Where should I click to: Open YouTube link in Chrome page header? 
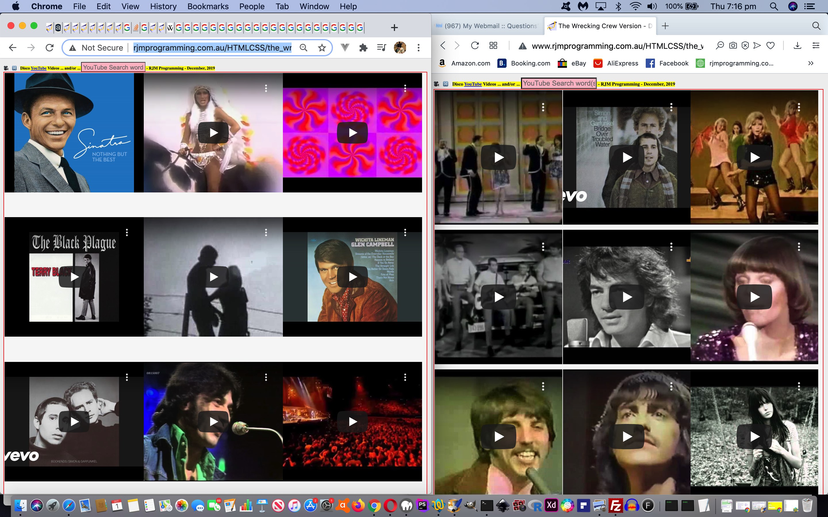pos(39,68)
